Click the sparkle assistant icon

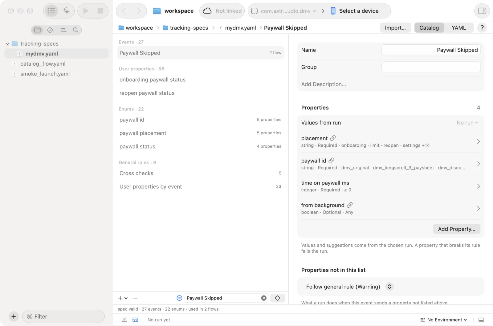(x=66, y=11)
